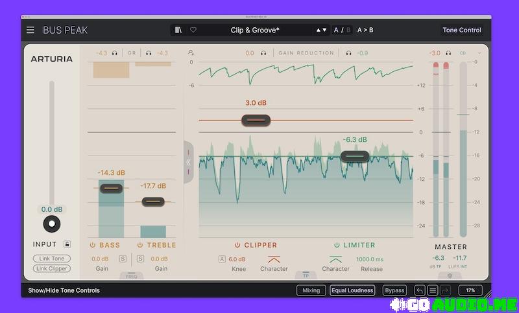519x313 pixels.
Task: Enable the Link Clipper button
Action: coord(52,268)
